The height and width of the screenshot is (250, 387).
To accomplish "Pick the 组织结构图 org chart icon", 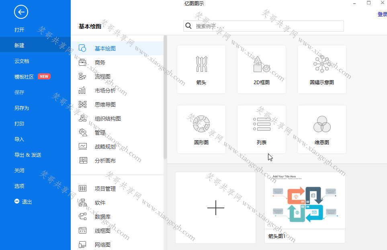I will (x=82, y=118).
